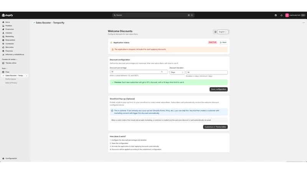Open Pedidos orders icon
The height and width of the screenshot is (173, 307).
coord(3,26)
